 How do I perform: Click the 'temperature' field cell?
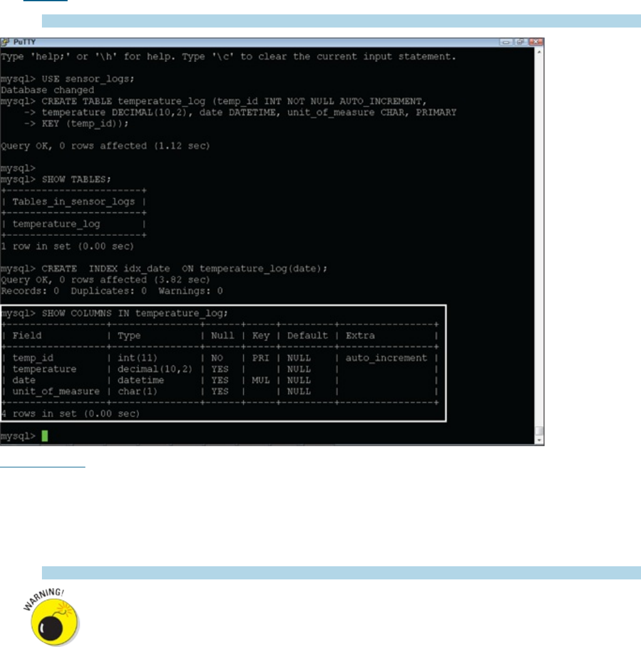pos(44,369)
